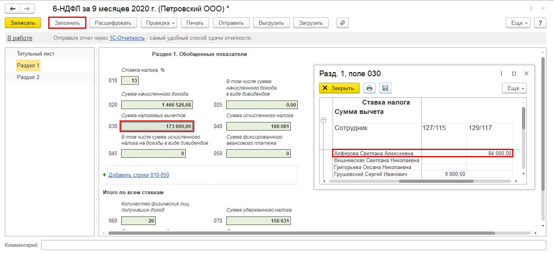
Task: Click field 030 with value 173 600,00
Action: pos(157,126)
